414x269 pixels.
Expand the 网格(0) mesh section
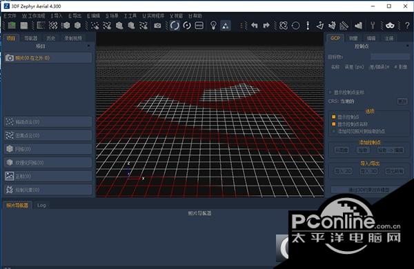(48, 149)
